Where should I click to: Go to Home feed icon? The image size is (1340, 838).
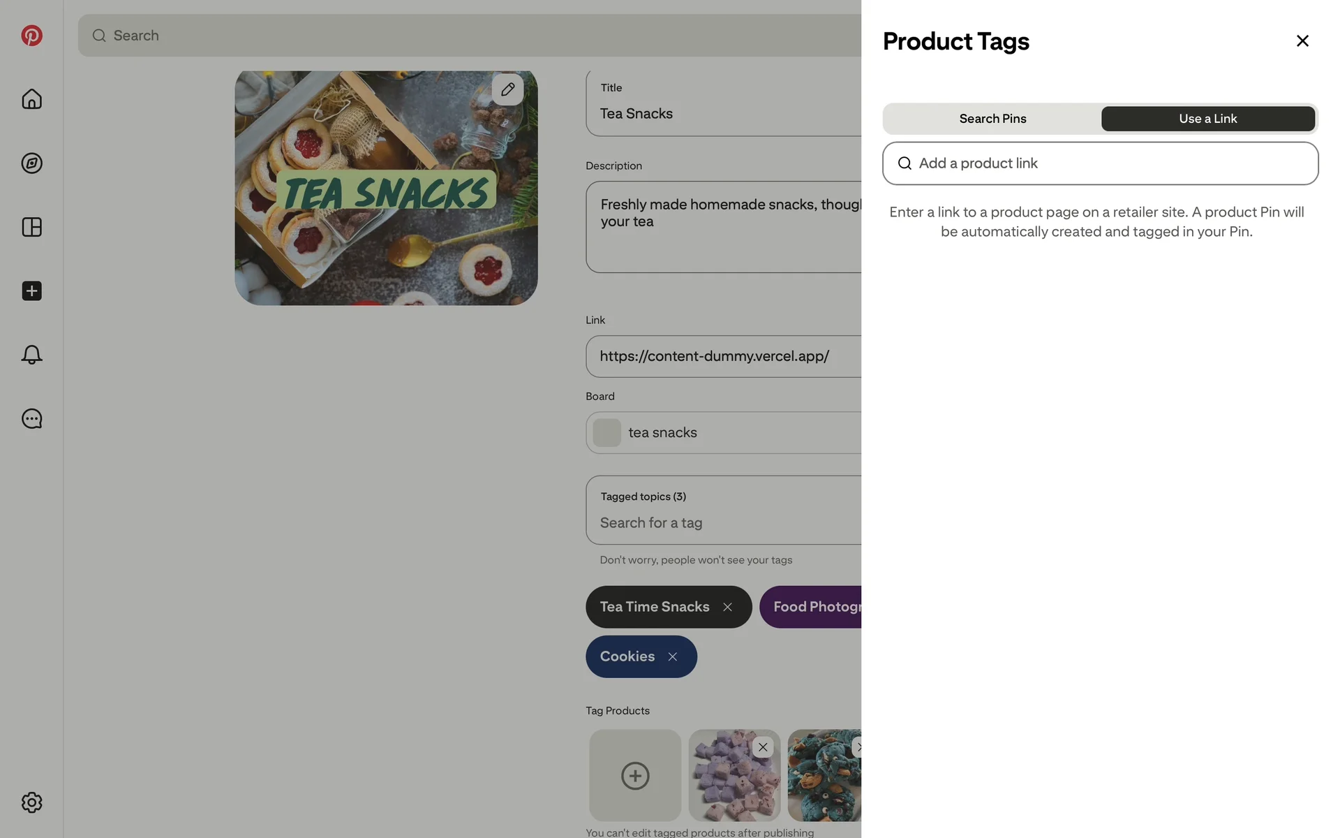click(31, 99)
